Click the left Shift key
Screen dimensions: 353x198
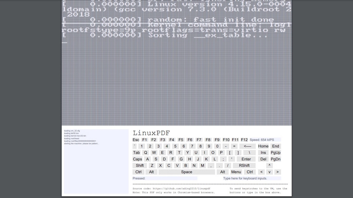pyautogui.click(x=140, y=166)
